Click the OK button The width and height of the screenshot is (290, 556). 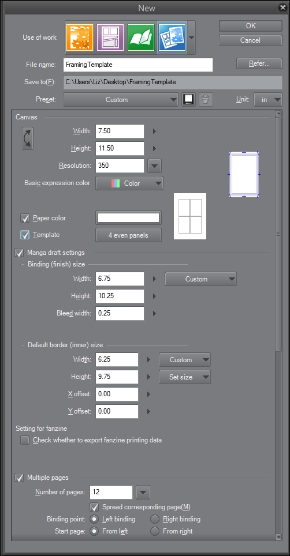tap(251, 26)
